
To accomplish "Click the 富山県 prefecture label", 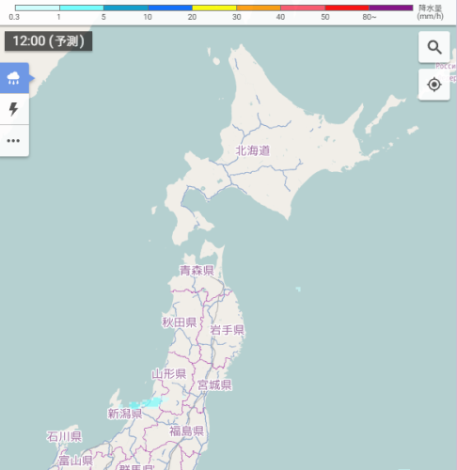I will click(76, 461).
